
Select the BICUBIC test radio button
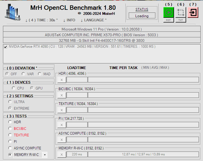pyautogui.click(x=10, y=128)
